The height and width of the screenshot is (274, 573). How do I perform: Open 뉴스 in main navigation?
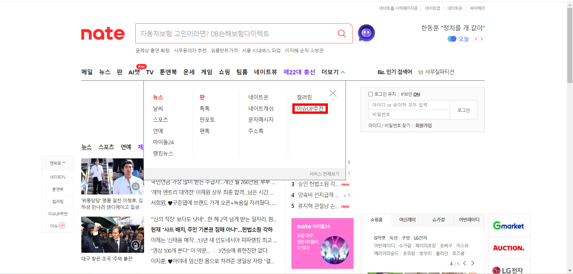(x=105, y=72)
